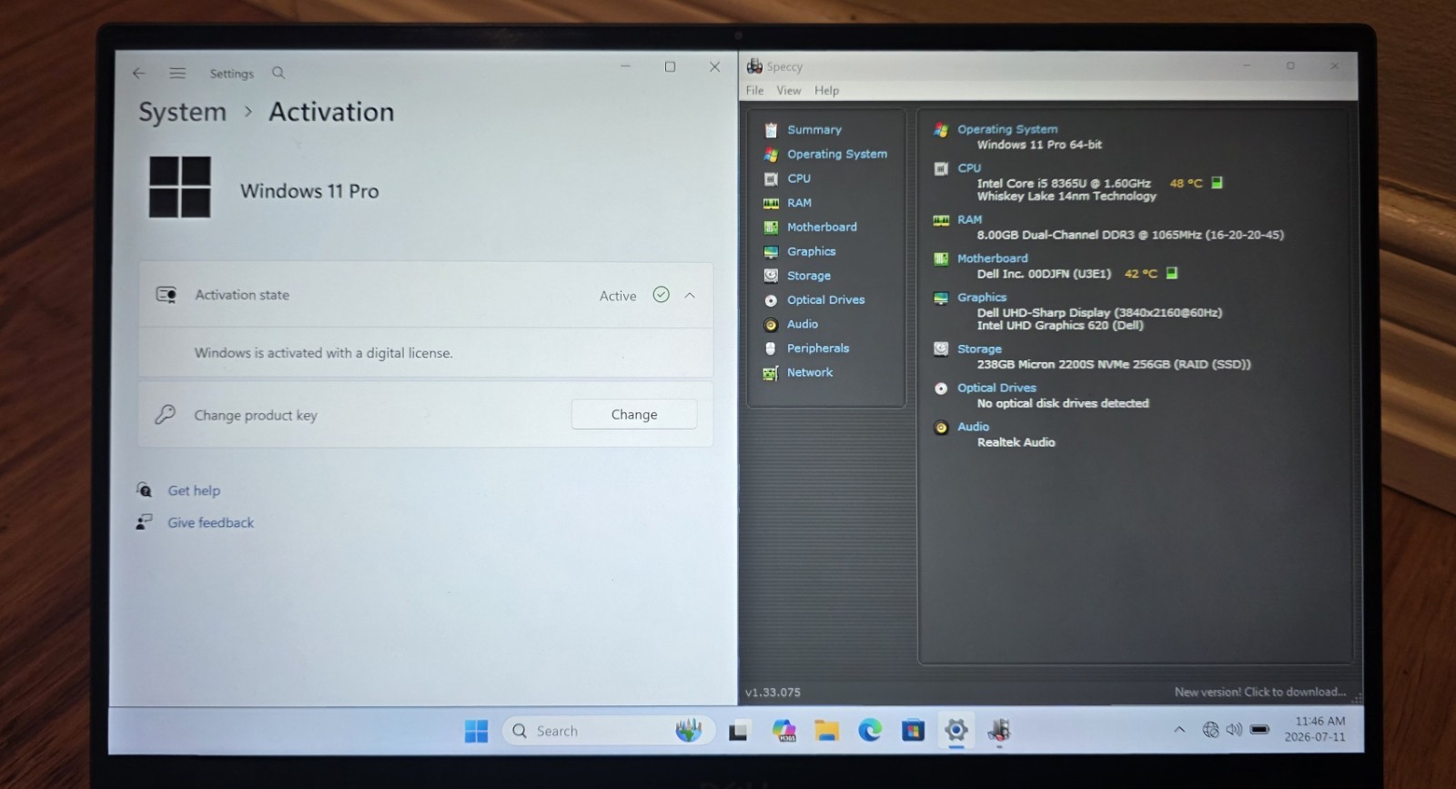The height and width of the screenshot is (789, 1456).
Task: Open the Give feedback link
Action: pos(210,523)
